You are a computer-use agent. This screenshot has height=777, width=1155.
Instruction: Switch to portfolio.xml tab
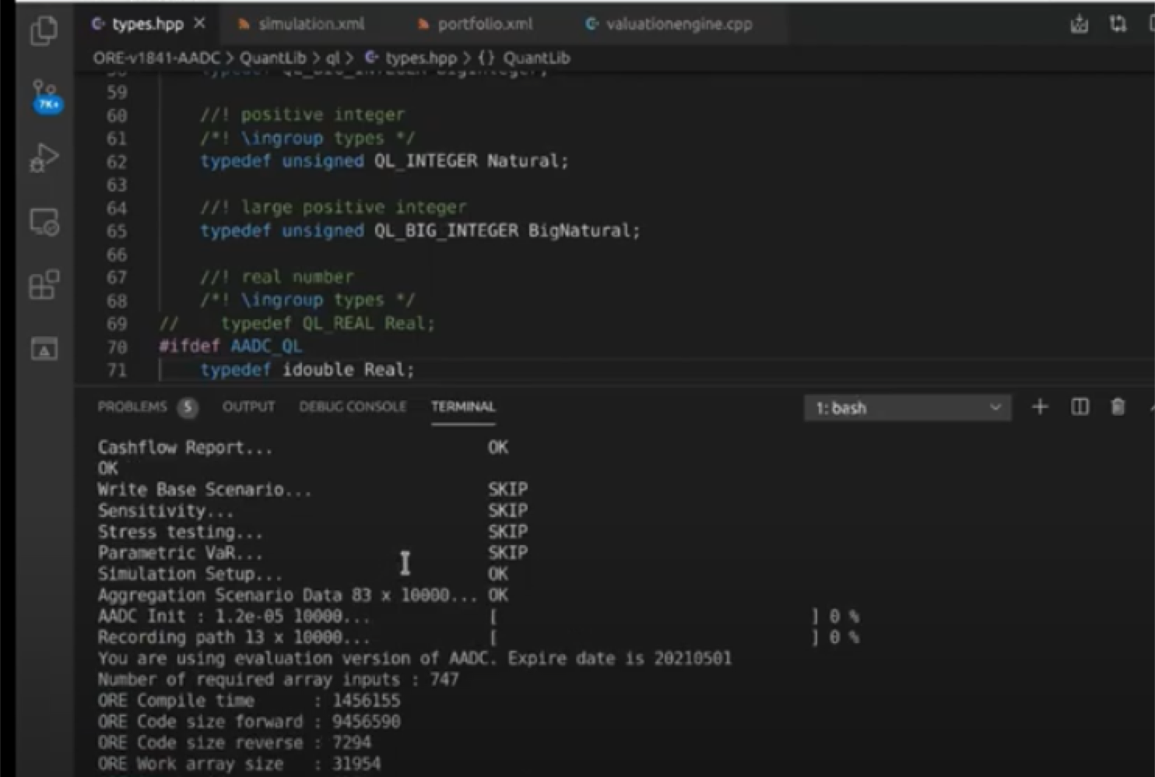pyautogui.click(x=485, y=24)
